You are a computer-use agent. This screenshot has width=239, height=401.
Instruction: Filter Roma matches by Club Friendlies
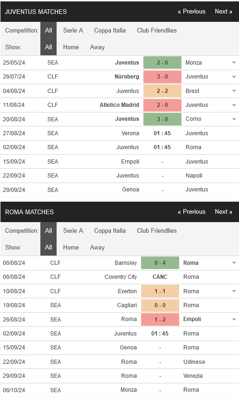tap(157, 230)
